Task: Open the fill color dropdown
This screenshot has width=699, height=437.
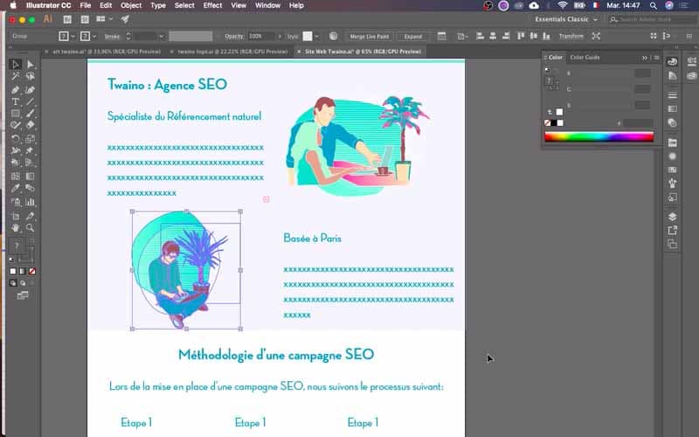Action: click(73, 36)
